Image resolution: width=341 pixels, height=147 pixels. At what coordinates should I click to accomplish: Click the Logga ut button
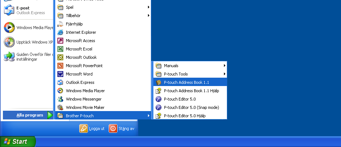pyautogui.click(x=92, y=128)
